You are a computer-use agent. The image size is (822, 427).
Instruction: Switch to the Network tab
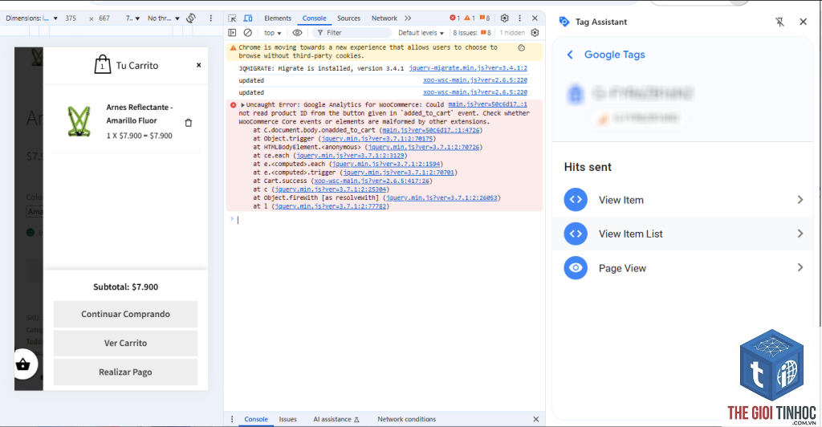point(385,18)
